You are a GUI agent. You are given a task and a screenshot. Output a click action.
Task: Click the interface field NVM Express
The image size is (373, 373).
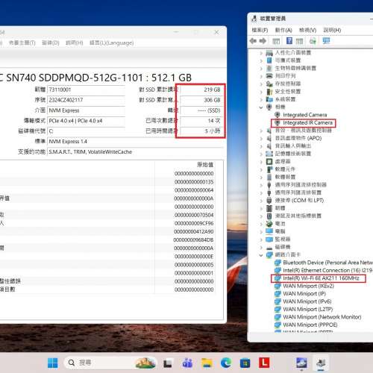(86, 110)
